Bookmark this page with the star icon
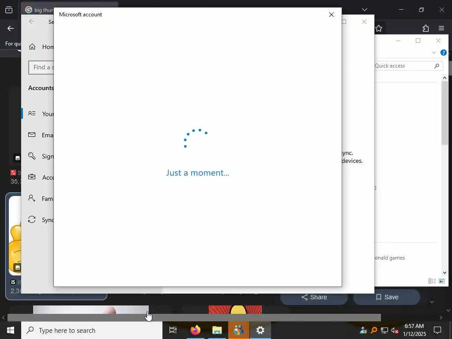452x339 pixels. coord(379,28)
